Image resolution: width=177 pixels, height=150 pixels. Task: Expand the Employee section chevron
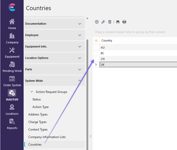80,35
